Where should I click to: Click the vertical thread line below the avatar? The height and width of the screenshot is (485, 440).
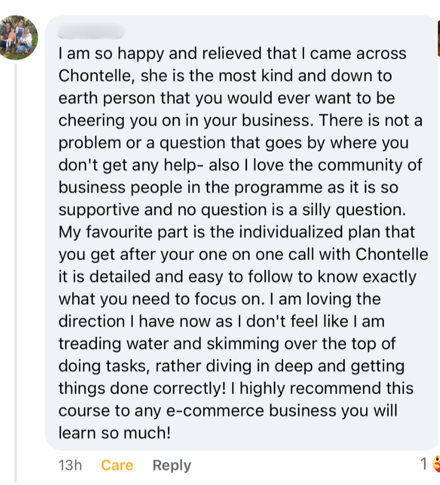[16, 272]
